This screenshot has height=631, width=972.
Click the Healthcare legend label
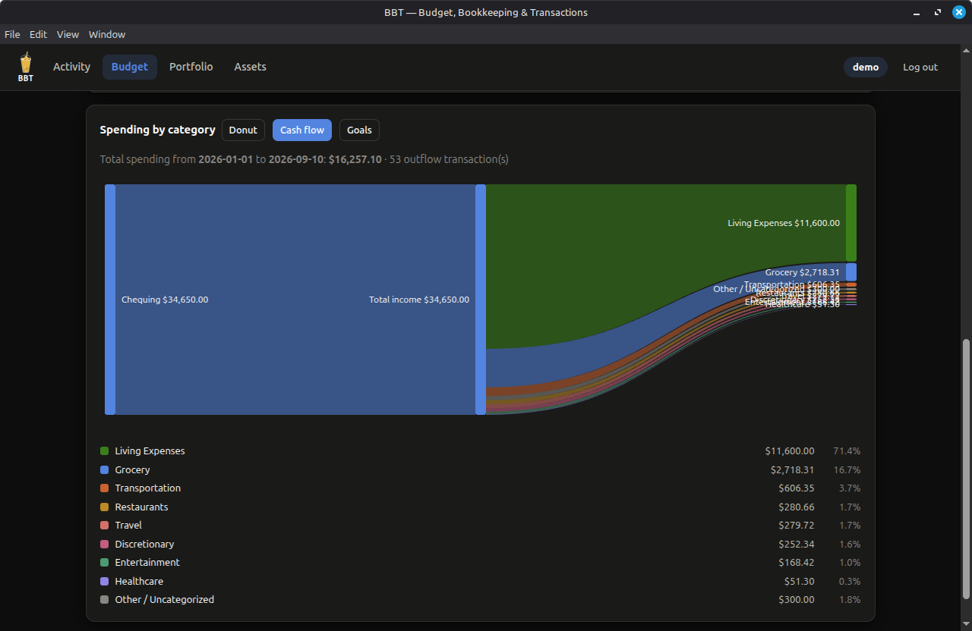click(139, 581)
